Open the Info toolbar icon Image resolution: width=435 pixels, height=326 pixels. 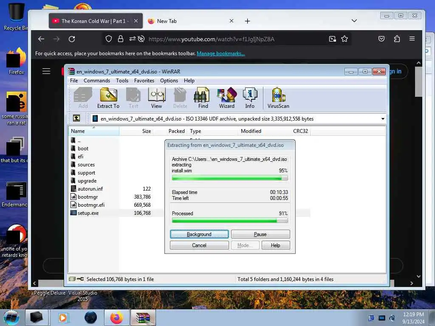250,98
